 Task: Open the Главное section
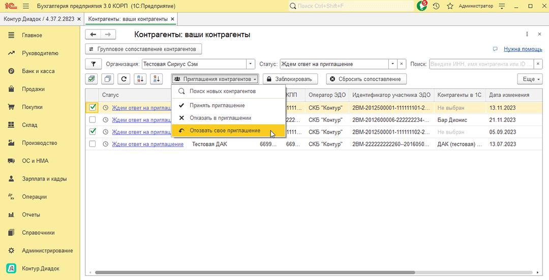pos(32,36)
